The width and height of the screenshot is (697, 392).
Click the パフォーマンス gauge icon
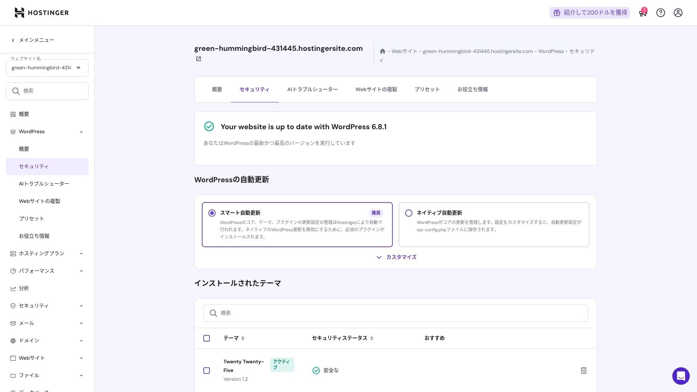[13, 271]
